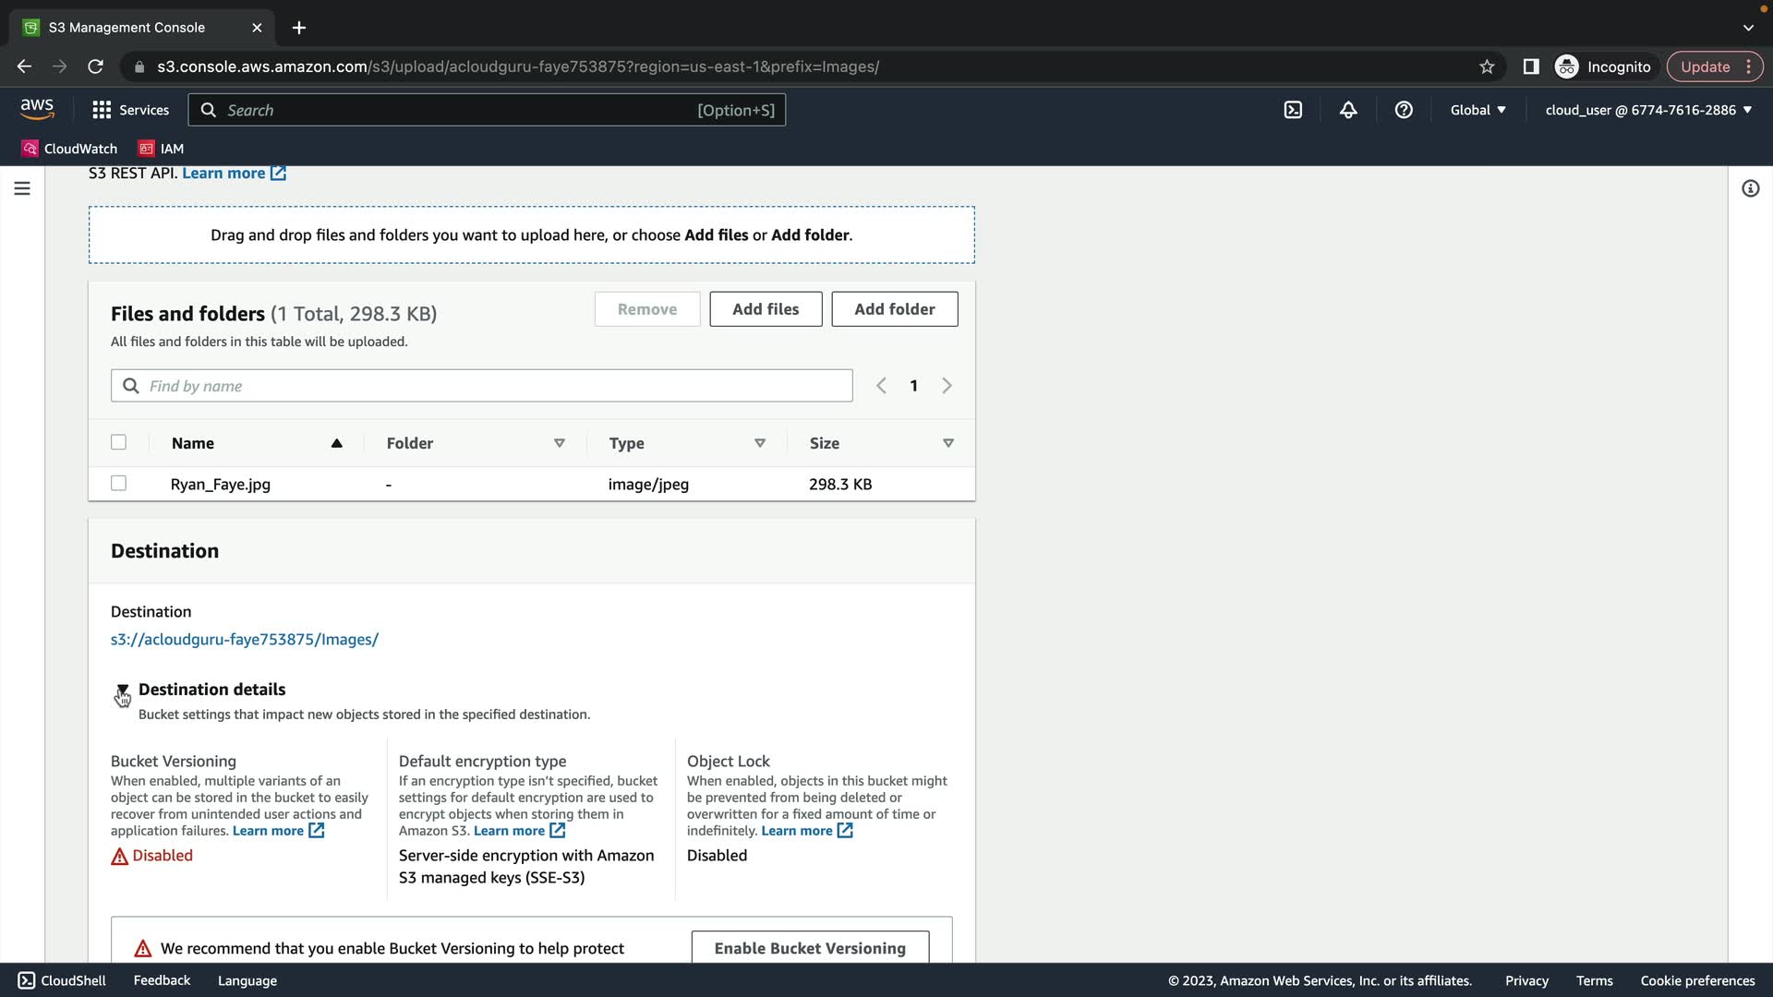Image resolution: width=1773 pixels, height=997 pixels.
Task: Open the hamburger side navigation menu
Action: pos(22,188)
